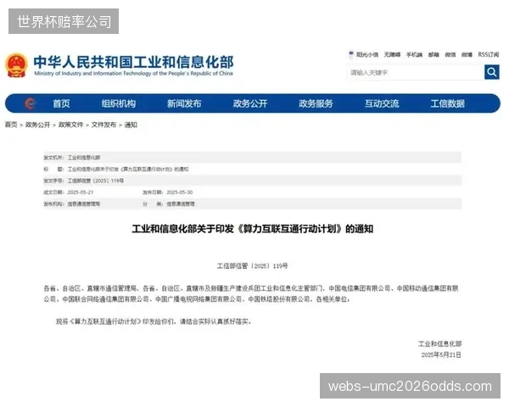The image size is (509, 407).
Task: Open the 微信 link at top
Action: pos(450,54)
